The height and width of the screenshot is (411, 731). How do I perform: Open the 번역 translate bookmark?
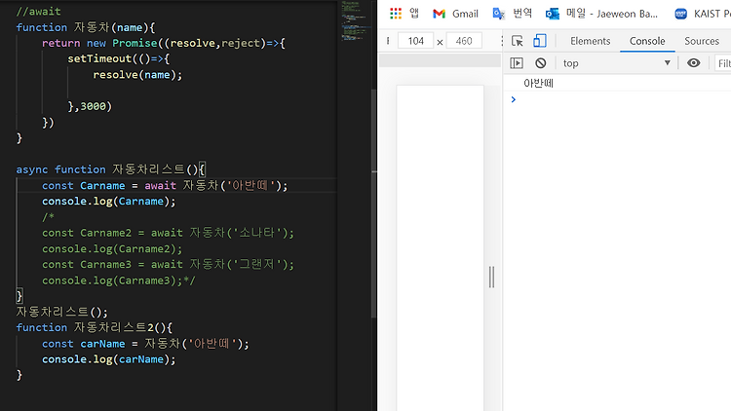coord(513,14)
